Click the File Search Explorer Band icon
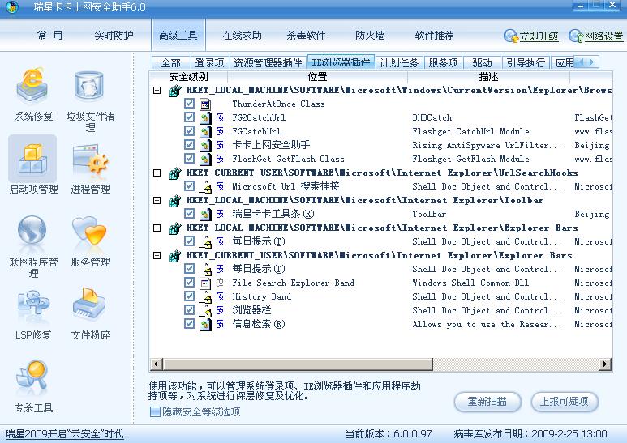This screenshot has height=443, width=627. 205,283
